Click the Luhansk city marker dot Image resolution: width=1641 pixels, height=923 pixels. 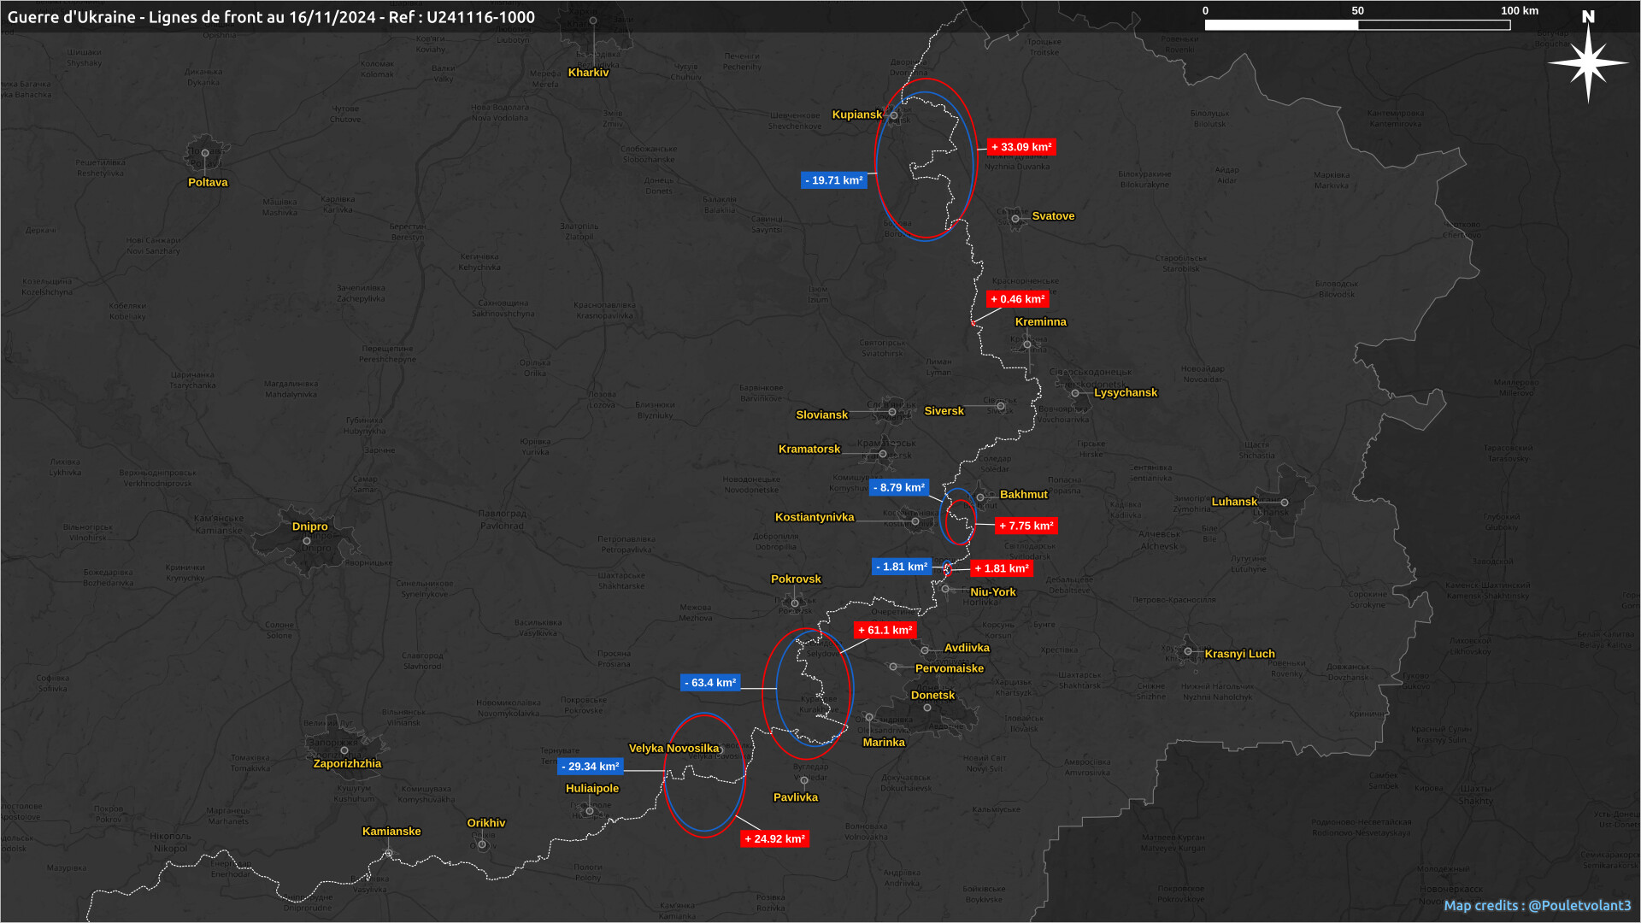tap(1285, 503)
